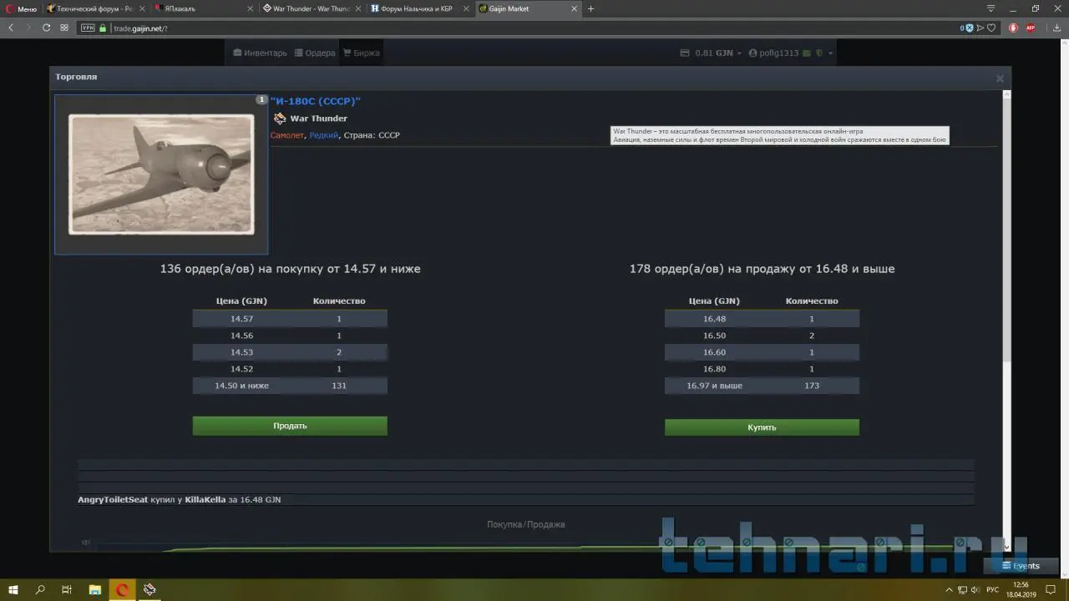
Task: Click the wallet card icon
Action: (685, 53)
